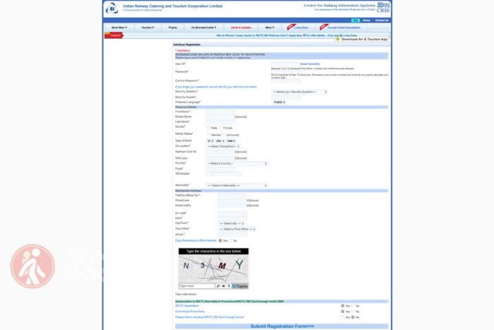Click Download Air & Tourism App button
The width and height of the screenshot is (494, 330).
pyautogui.click(x=362, y=39)
